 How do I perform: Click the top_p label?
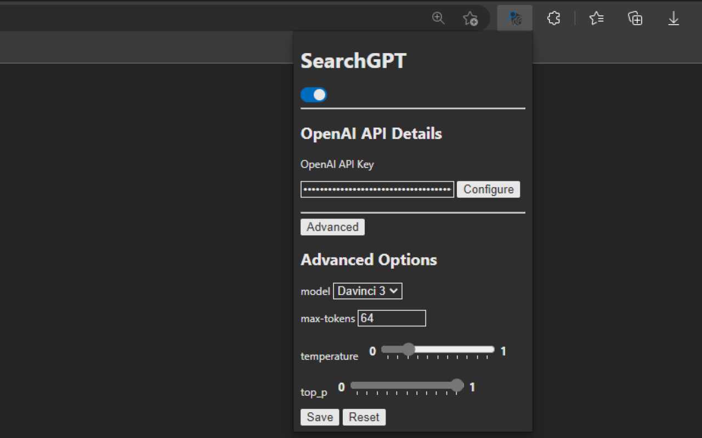pyautogui.click(x=314, y=393)
